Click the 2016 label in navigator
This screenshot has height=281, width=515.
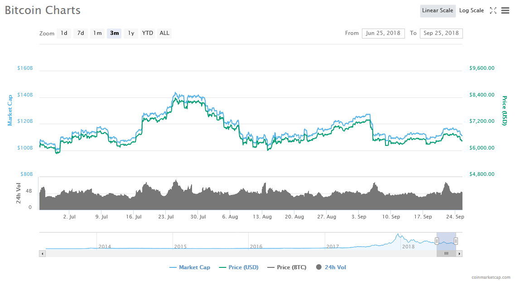tap(256, 247)
